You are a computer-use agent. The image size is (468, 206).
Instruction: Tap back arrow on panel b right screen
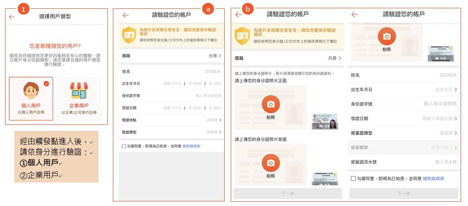click(355, 15)
